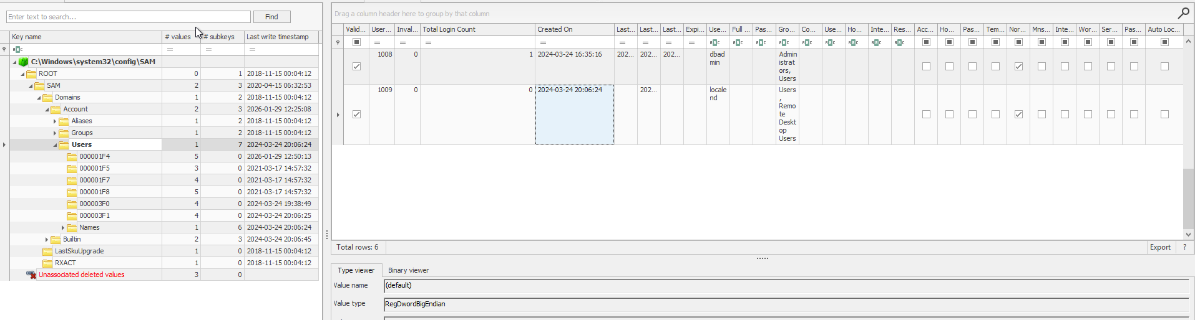Screen dimensions: 1195x320
Task: Toggle Valid checkbox for user 1009
Action: (x=356, y=114)
